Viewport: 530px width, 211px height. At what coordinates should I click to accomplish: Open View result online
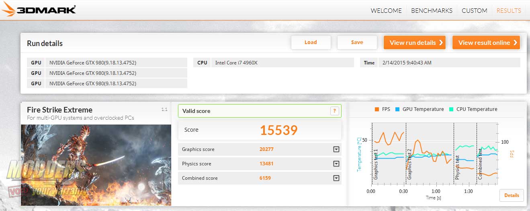[x=486, y=42]
